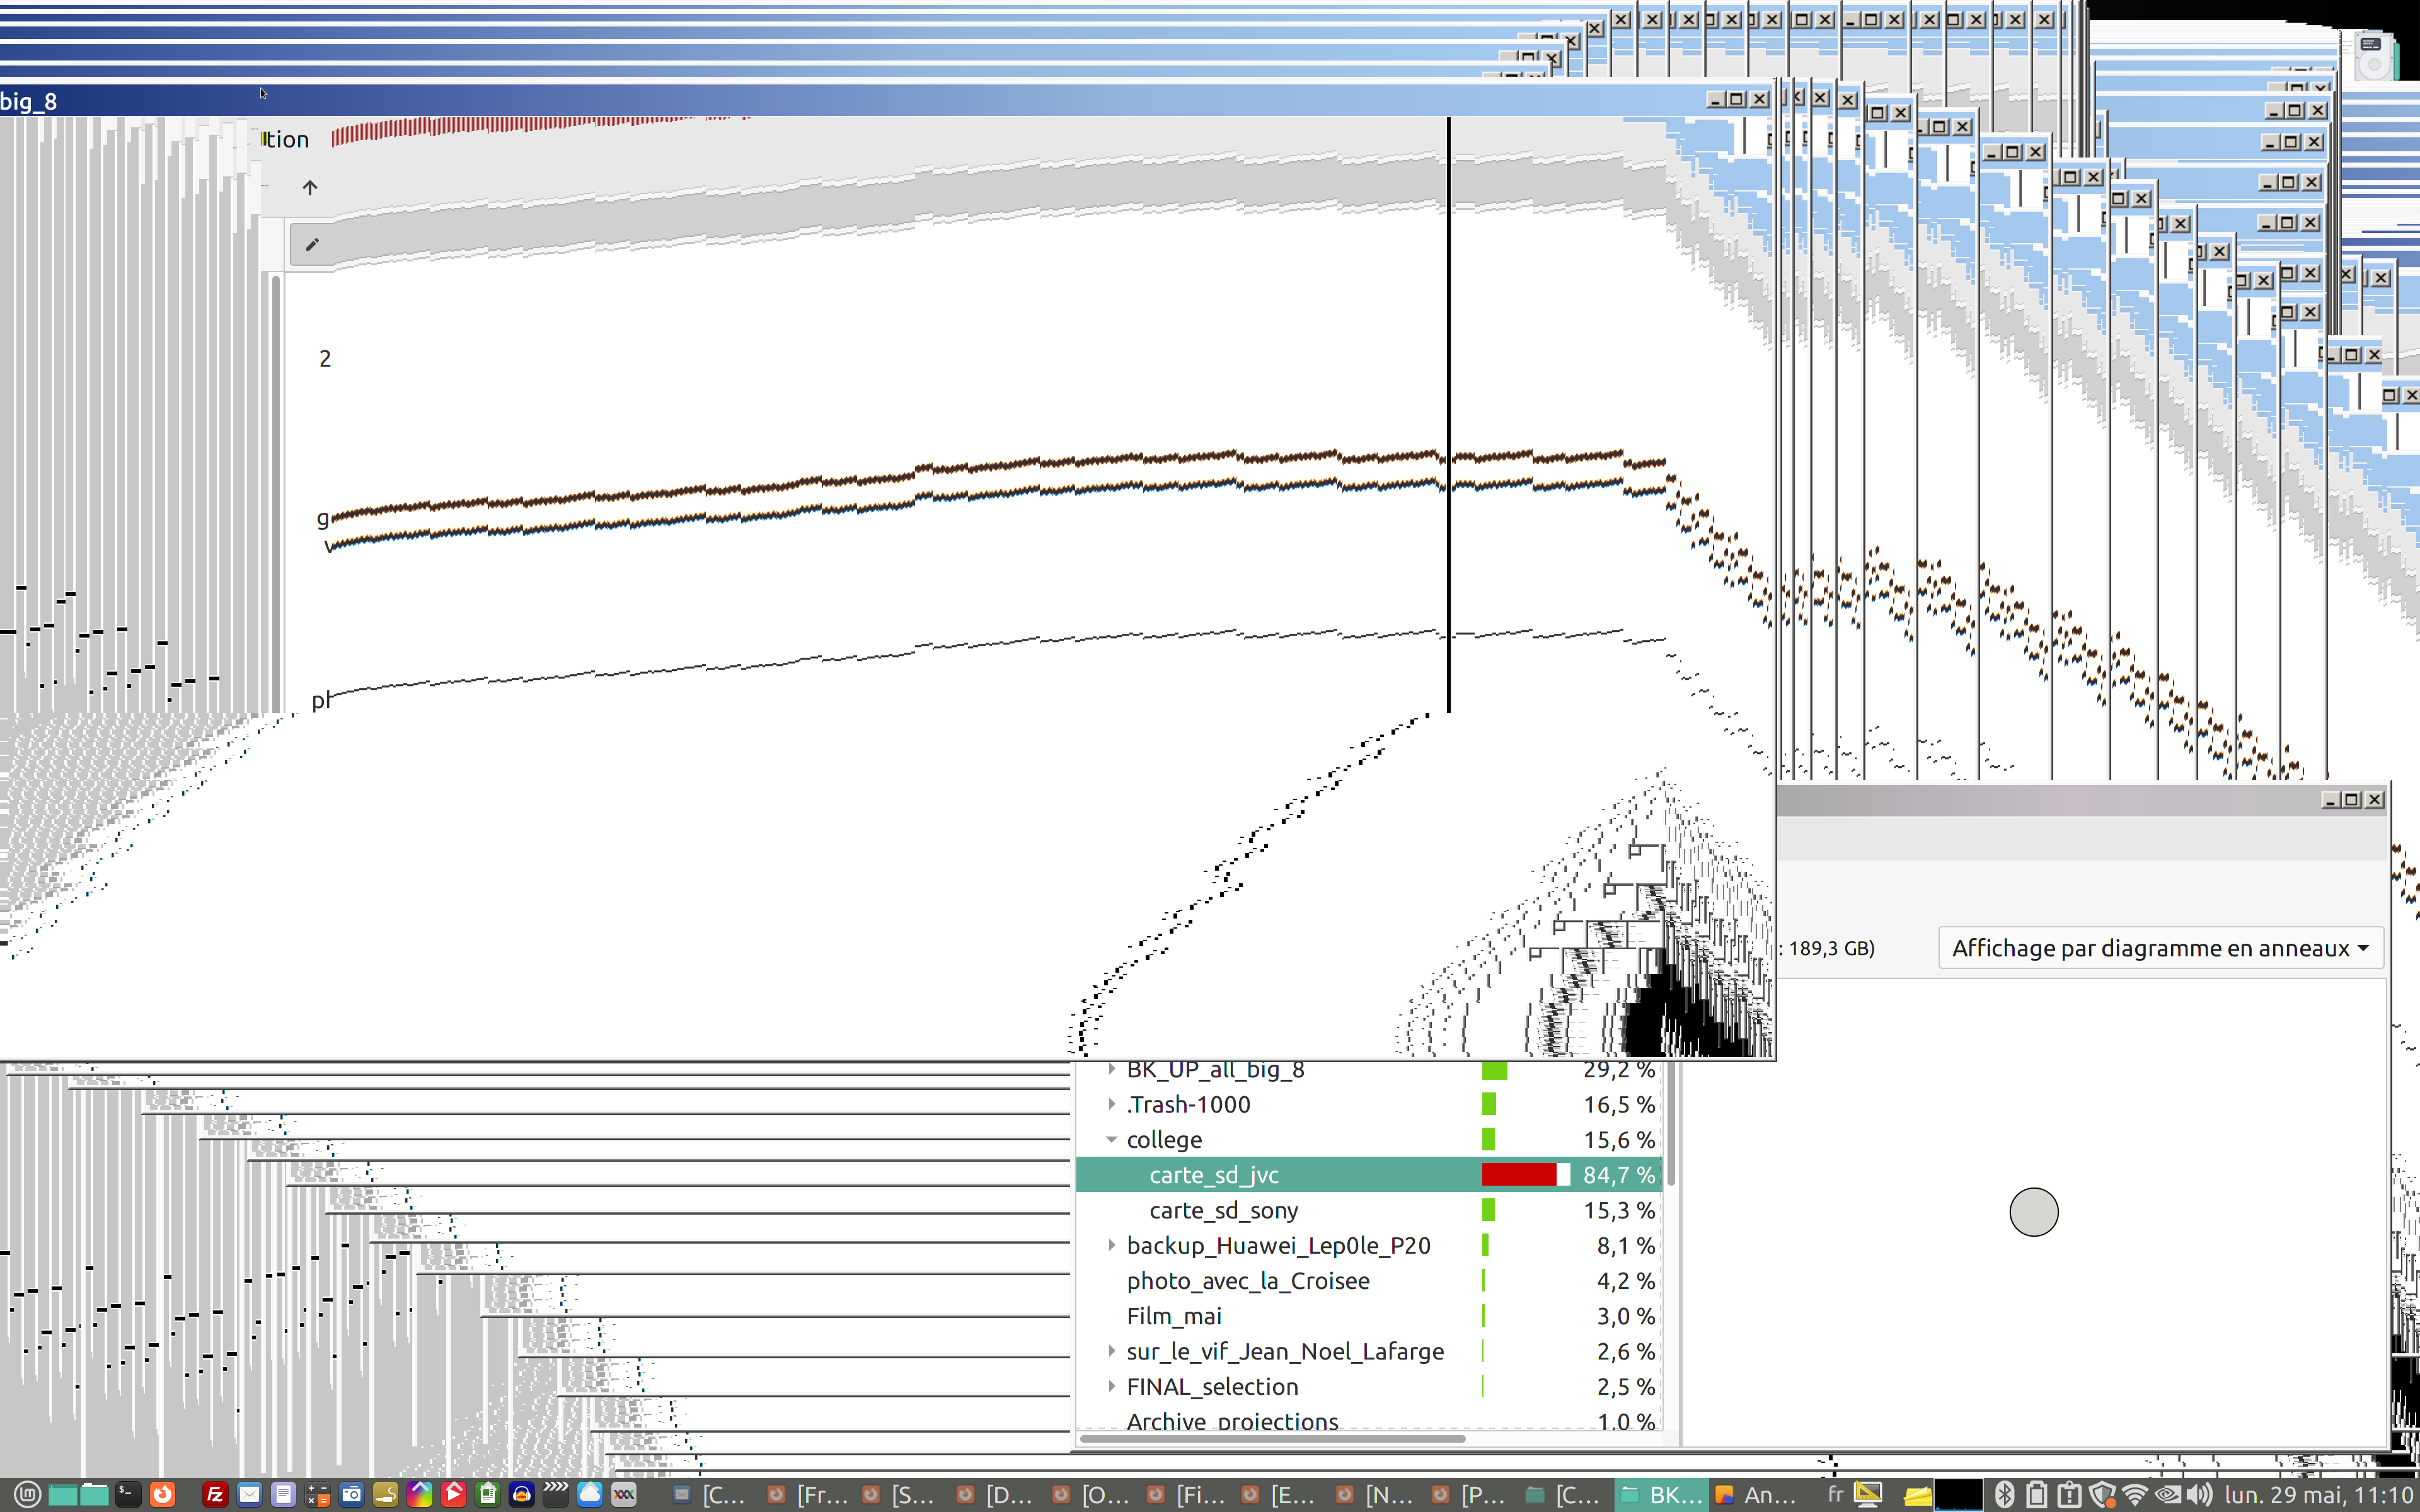Click the up arrow parent-folder icon

[310, 188]
